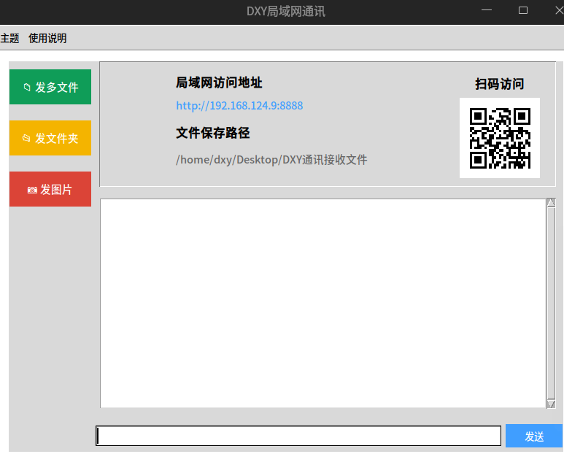Click the 文件保存路径 heading

[213, 133]
